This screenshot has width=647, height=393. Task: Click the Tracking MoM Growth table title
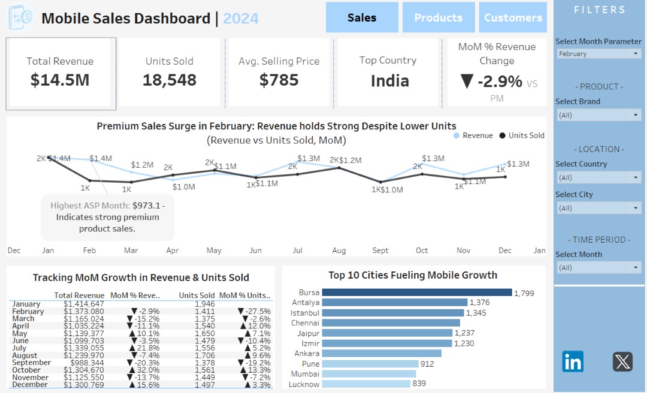click(141, 277)
